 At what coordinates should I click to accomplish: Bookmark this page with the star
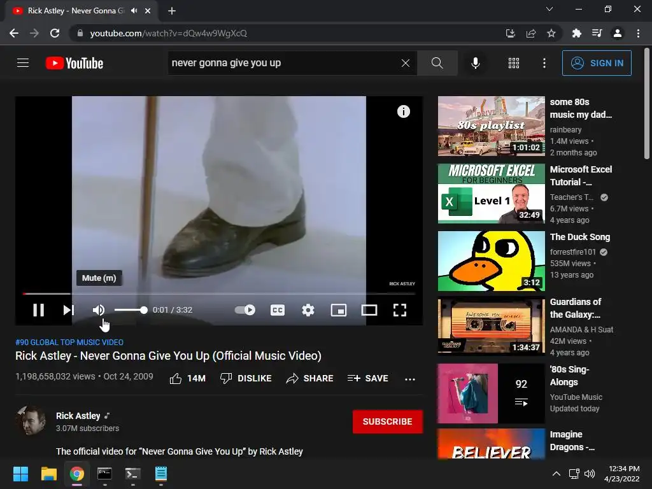pyautogui.click(x=551, y=33)
